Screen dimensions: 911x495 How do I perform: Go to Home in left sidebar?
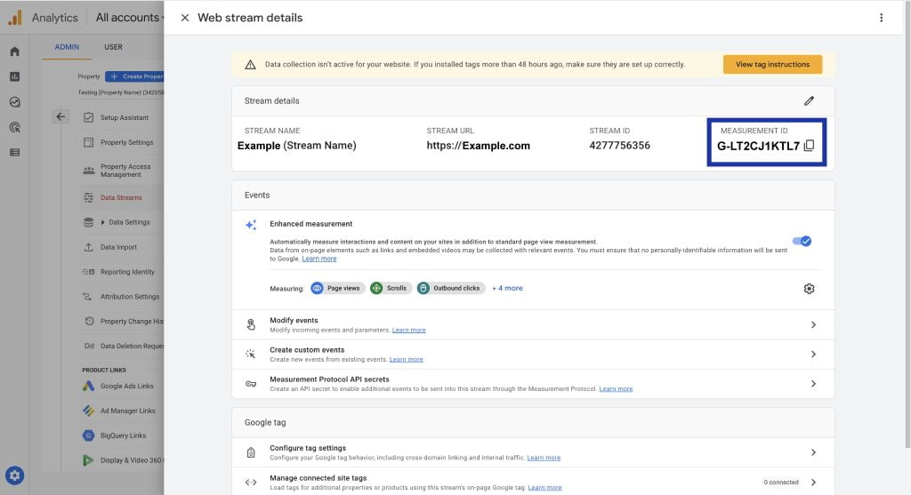pos(14,51)
